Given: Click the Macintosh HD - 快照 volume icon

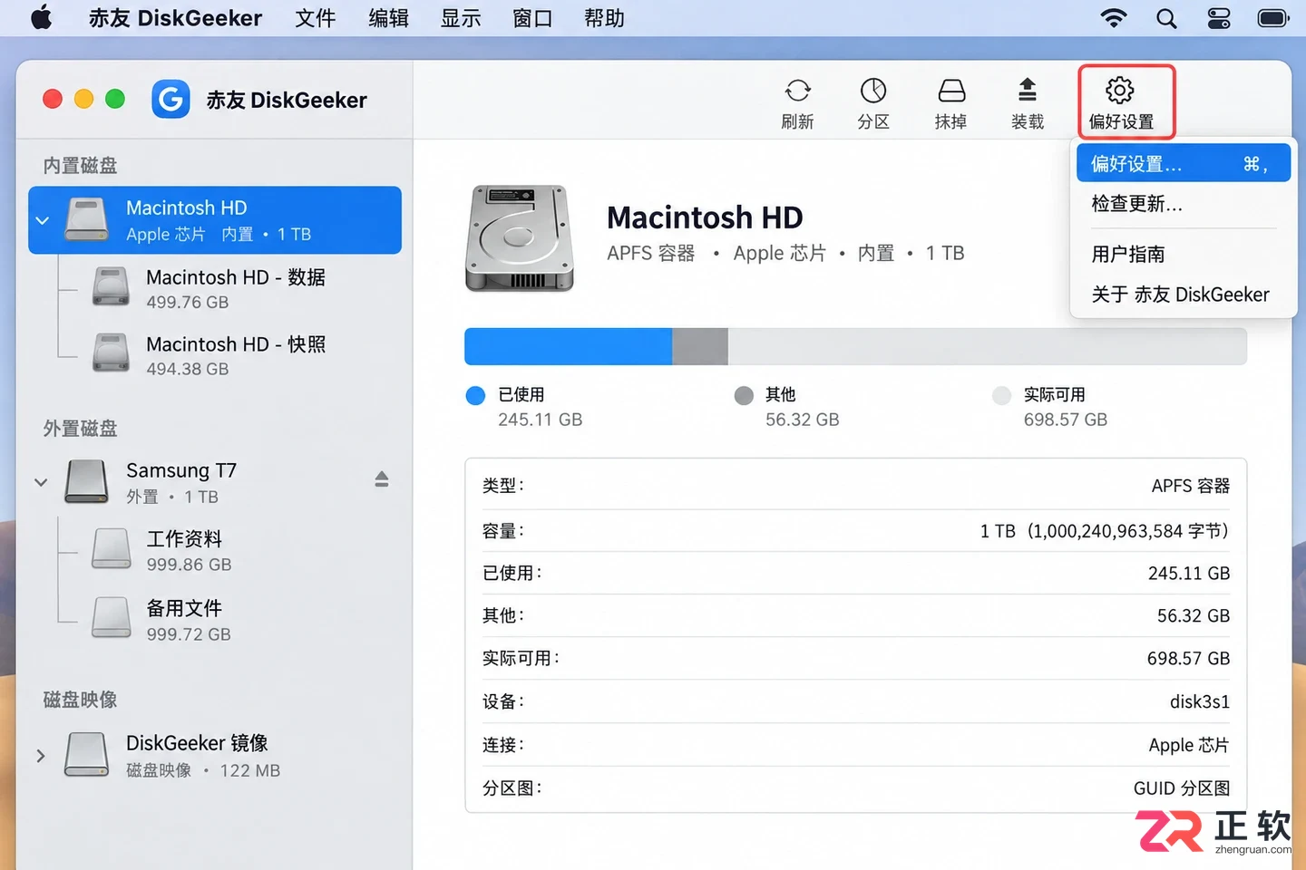Looking at the screenshot, I should [111, 353].
